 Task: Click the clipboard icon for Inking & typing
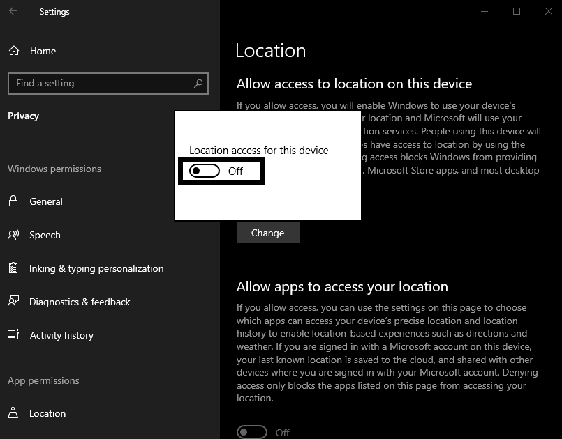pyautogui.click(x=13, y=268)
